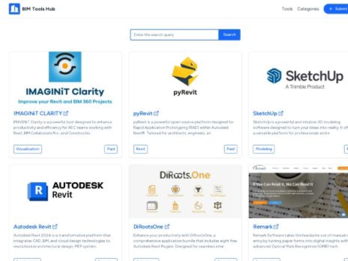Select the Revit tag on the pyRevit card
This screenshot has height=261, width=348.
coord(140,149)
